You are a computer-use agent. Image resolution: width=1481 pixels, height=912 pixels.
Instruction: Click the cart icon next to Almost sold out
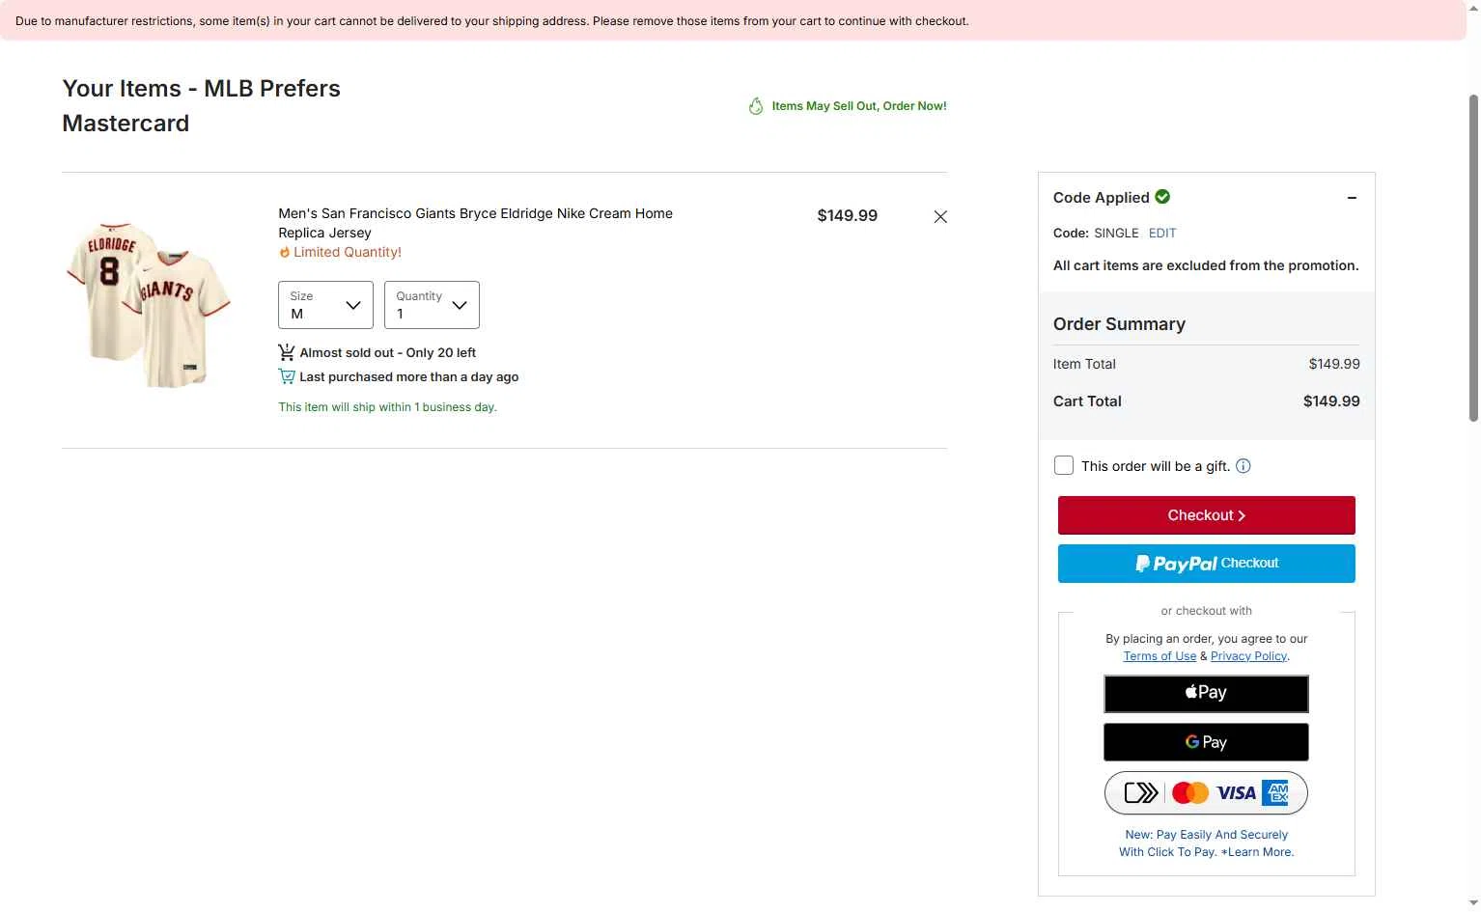pos(287,352)
